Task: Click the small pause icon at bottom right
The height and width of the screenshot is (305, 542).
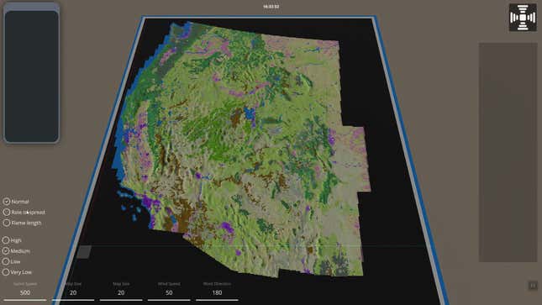Action: point(533,286)
